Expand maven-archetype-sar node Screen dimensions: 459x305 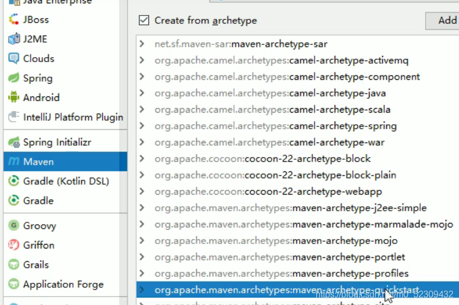pyautogui.click(x=142, y=44)
